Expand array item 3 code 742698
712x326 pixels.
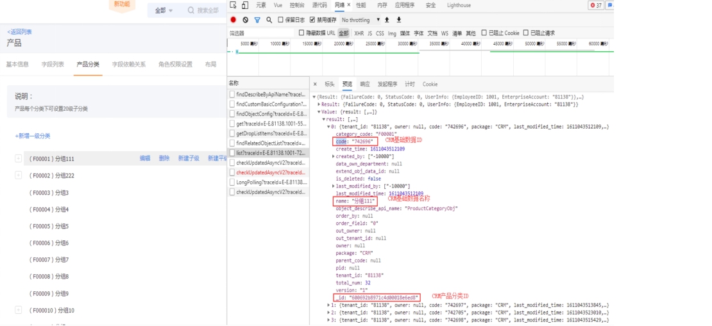coord(329,320)
